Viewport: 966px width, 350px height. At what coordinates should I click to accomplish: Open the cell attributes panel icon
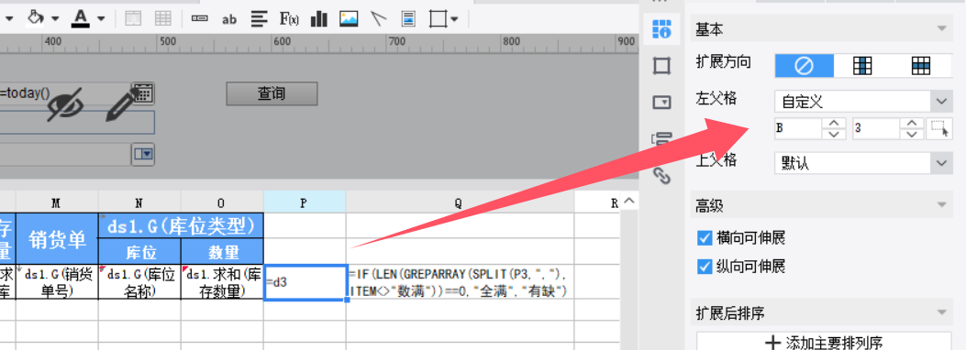point(661,28)
